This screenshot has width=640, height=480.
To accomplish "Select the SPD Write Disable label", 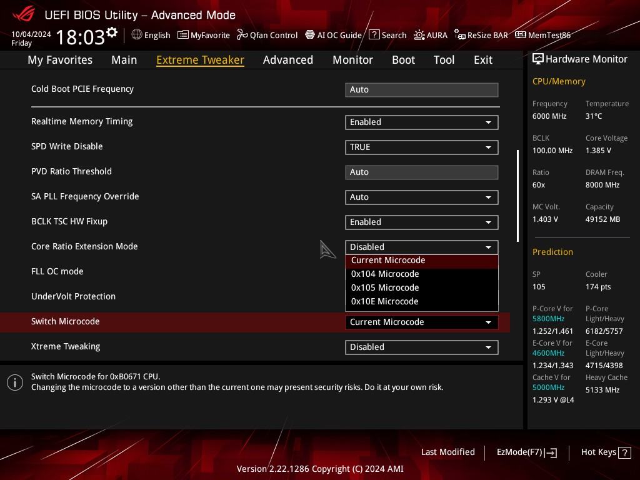I will tap(67, 146).
